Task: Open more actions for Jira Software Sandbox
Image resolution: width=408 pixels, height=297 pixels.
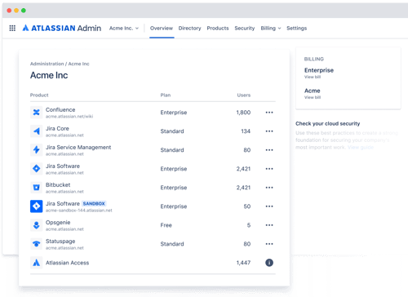Action: pyautogui.click(x=269, y=206)
